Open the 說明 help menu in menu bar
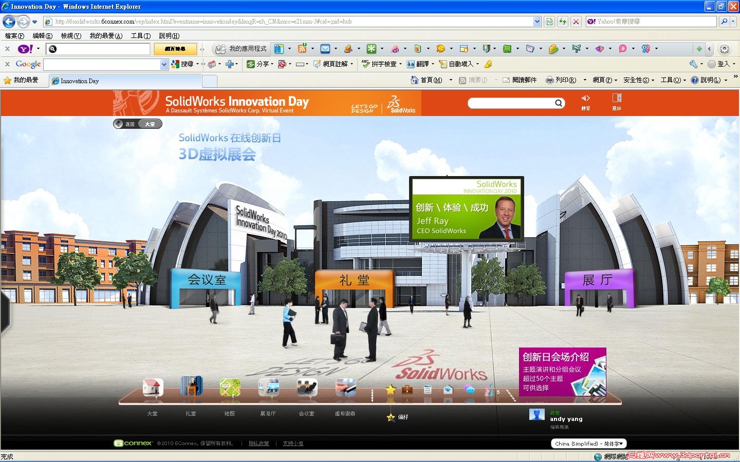Viewport: 740px width, 462px height. click(x=169, y=36)
